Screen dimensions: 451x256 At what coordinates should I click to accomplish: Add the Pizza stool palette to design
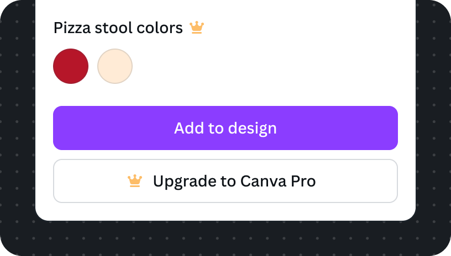225,128
